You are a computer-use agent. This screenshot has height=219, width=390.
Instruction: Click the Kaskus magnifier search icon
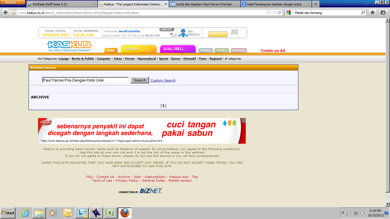[234, 33]
